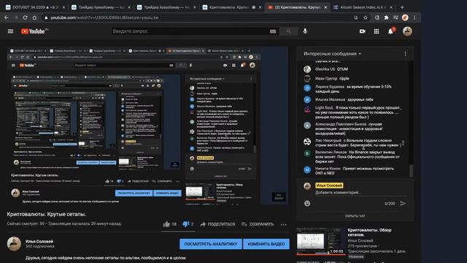Viewport: 467px width, 263px height.
Task: Click the Валентин Ленков Binance chat message
Action: (355, 157)
